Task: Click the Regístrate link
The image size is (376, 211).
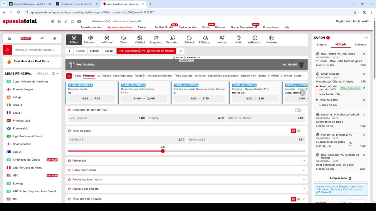Action: 343,21
